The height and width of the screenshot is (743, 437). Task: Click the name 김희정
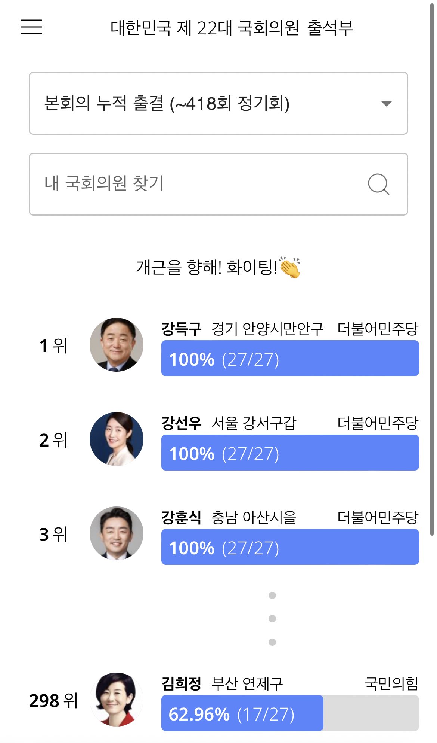181,684
